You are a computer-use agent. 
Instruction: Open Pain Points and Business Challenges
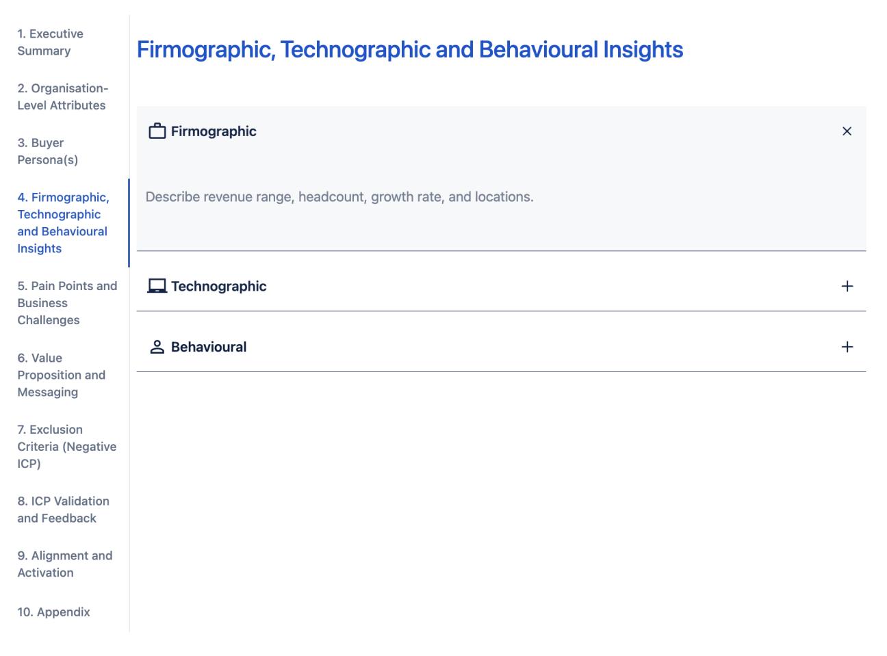67,302
